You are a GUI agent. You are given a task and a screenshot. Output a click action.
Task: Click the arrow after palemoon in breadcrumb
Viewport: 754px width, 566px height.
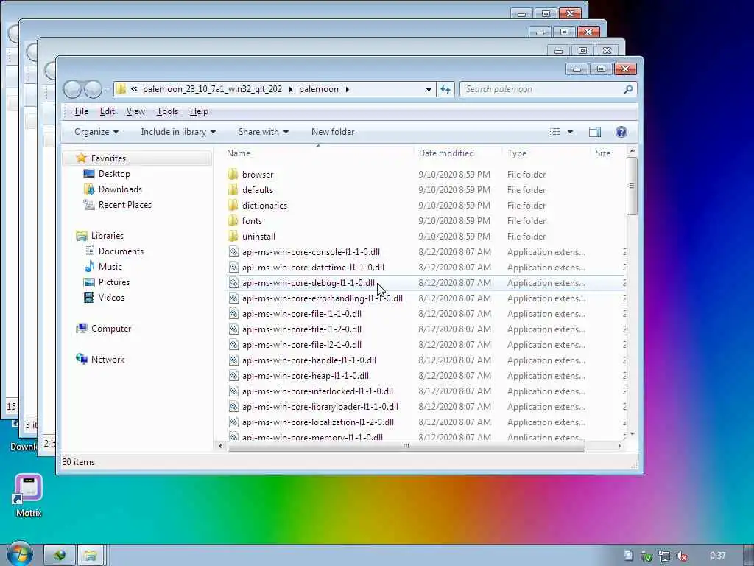click(x=348, y=89)
